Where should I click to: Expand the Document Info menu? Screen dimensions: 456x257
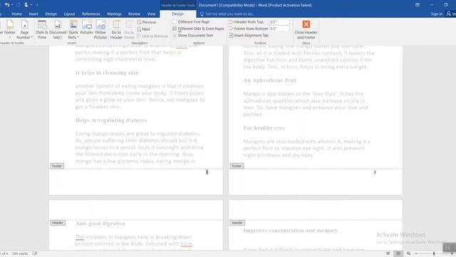coord(58,29)
